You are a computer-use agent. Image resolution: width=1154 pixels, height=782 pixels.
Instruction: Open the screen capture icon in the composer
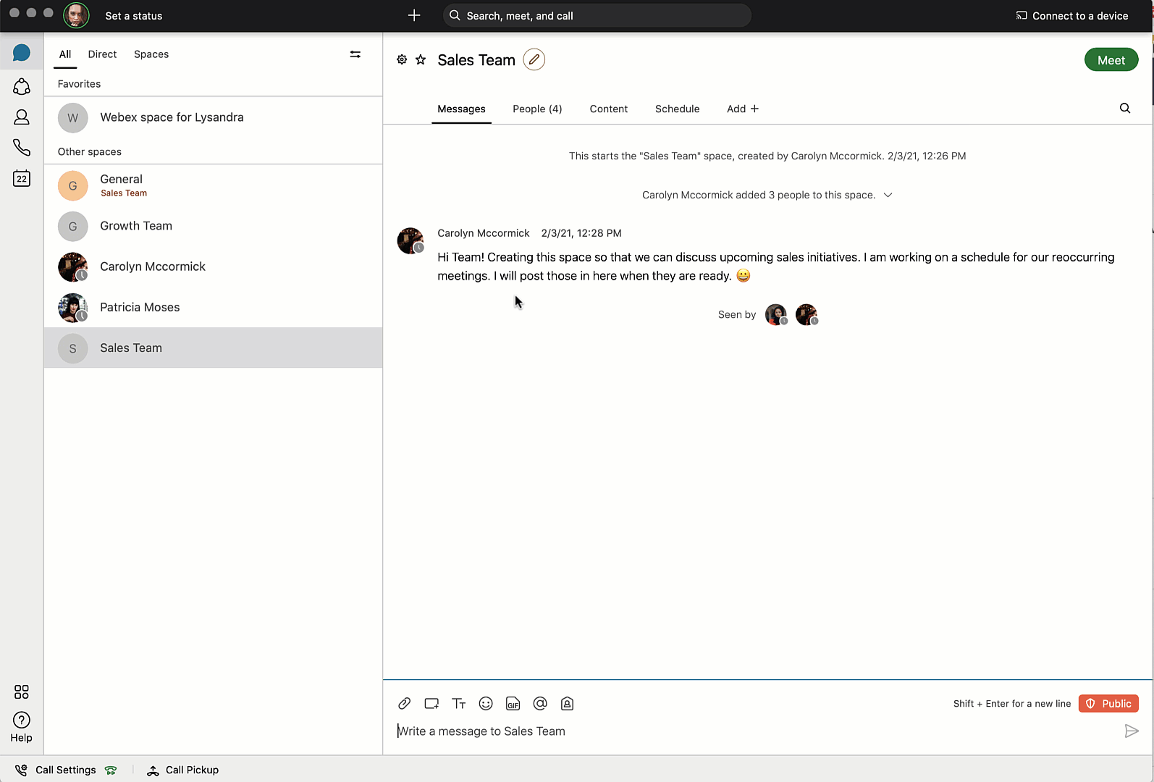(x=431, y=704)
